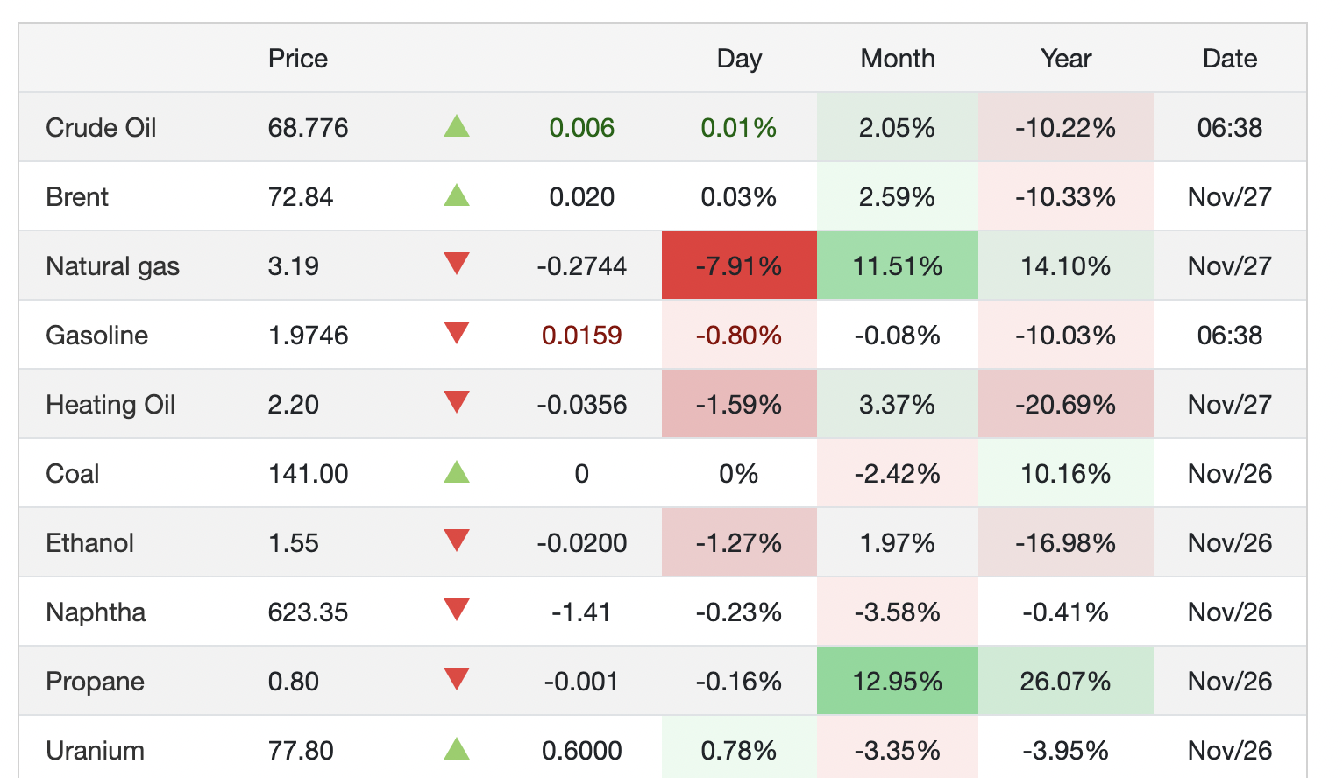Click the -2.42% Month cell for Coal
This screenshot has height=778, width=1343.
tap(898, 473)
